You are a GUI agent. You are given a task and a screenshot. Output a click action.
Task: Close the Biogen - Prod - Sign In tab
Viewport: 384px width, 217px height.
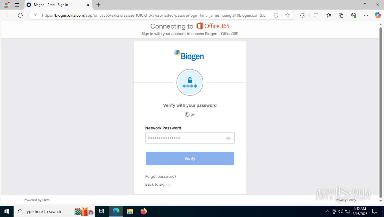point(88,5)
